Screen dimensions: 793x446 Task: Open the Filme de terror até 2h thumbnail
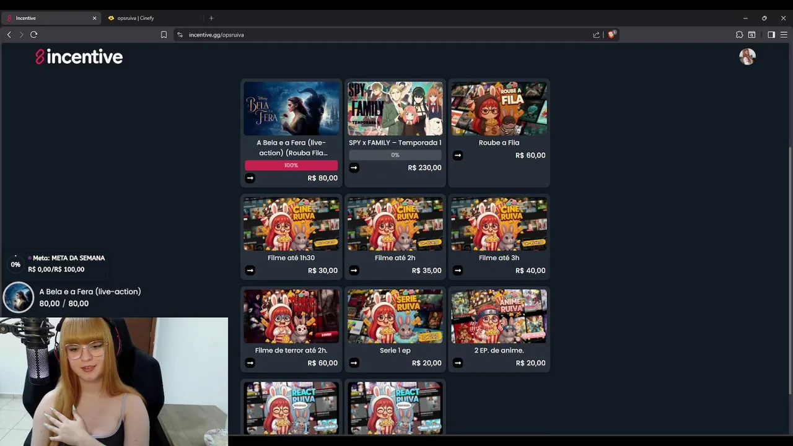(291, 316)
